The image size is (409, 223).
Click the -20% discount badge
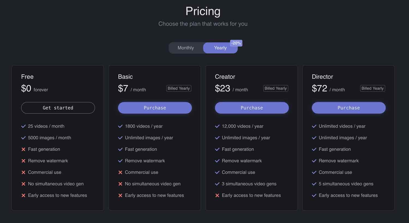pyautogui.click(x=236, y=43)
